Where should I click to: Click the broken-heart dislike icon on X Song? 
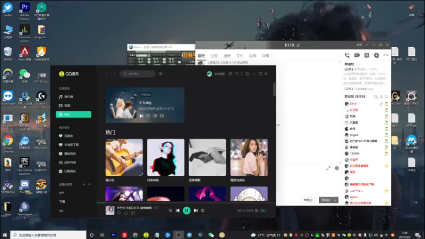(155, 116)
